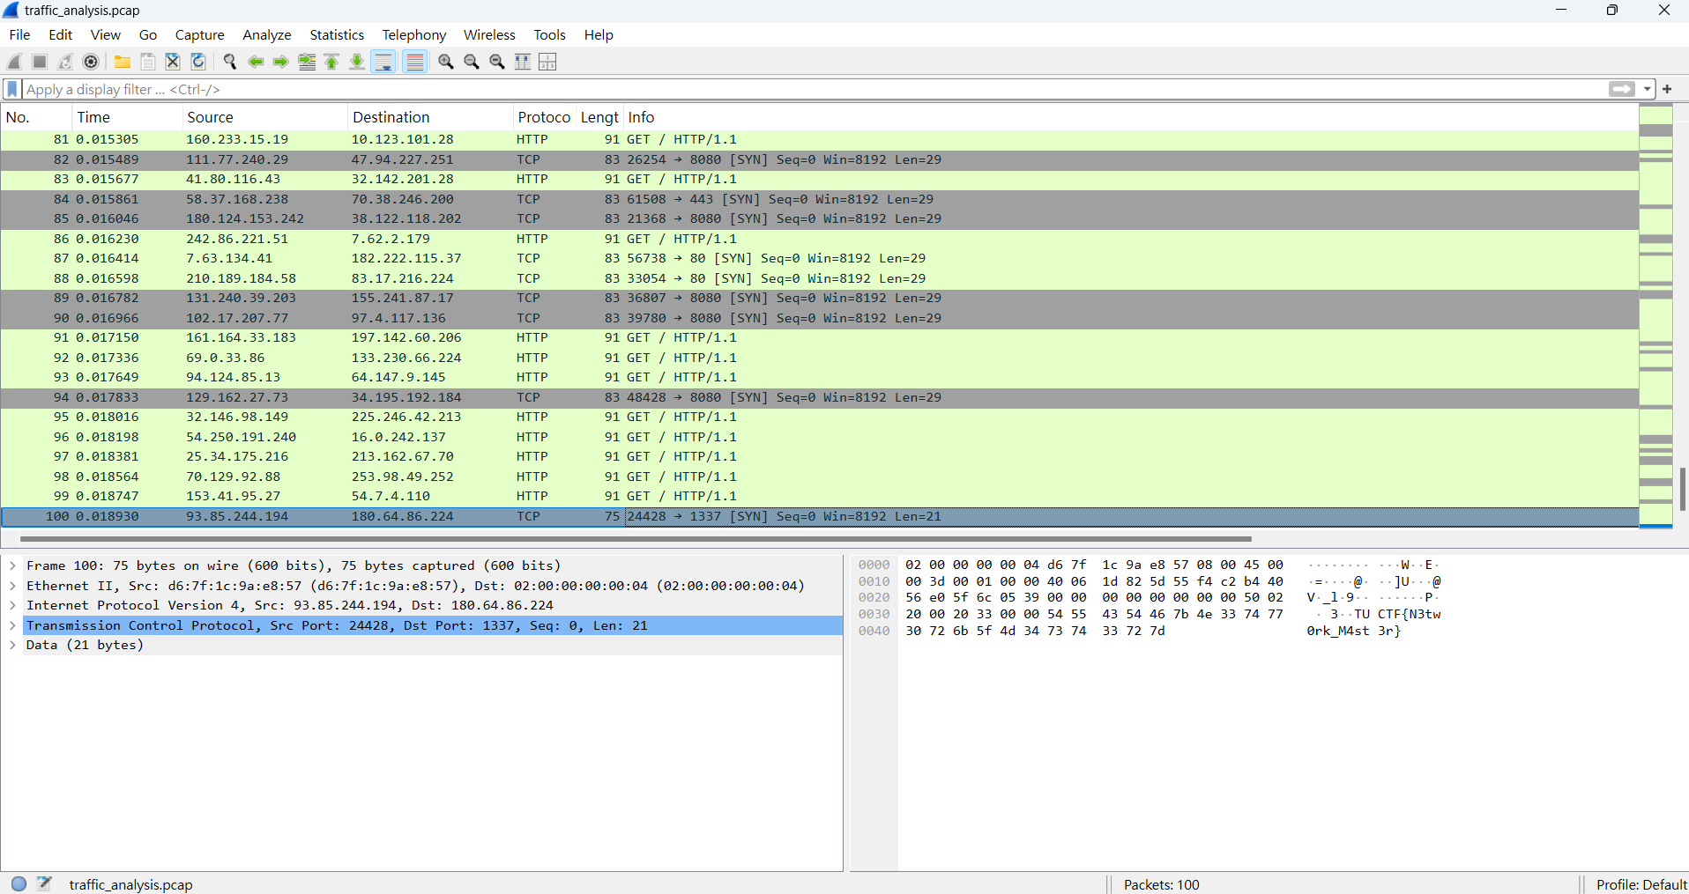Image resolution: width=1689 pixels, height=894 pixels.
Task: Open the Capture menu
Action: coord(199,34)
